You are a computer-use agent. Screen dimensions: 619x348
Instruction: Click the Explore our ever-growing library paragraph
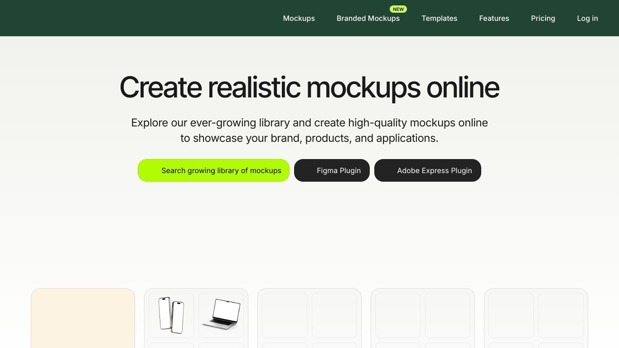pyautogui.click(x=309, y=130)
